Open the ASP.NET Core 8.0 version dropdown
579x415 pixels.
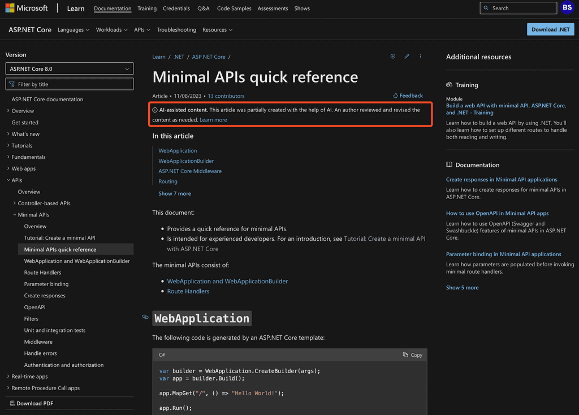pyautogui.click(x=69, y=68)
